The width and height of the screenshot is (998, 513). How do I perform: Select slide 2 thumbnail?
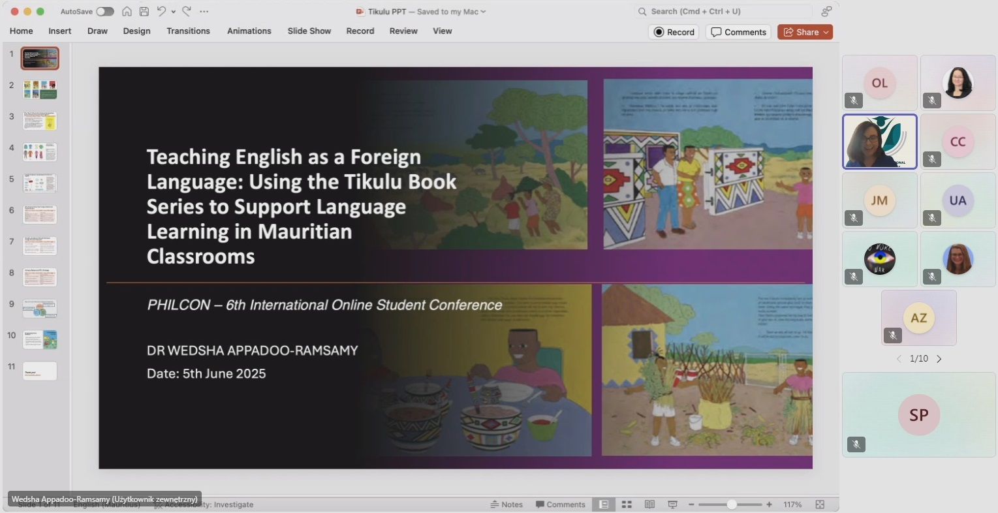(x=40, y=89)
